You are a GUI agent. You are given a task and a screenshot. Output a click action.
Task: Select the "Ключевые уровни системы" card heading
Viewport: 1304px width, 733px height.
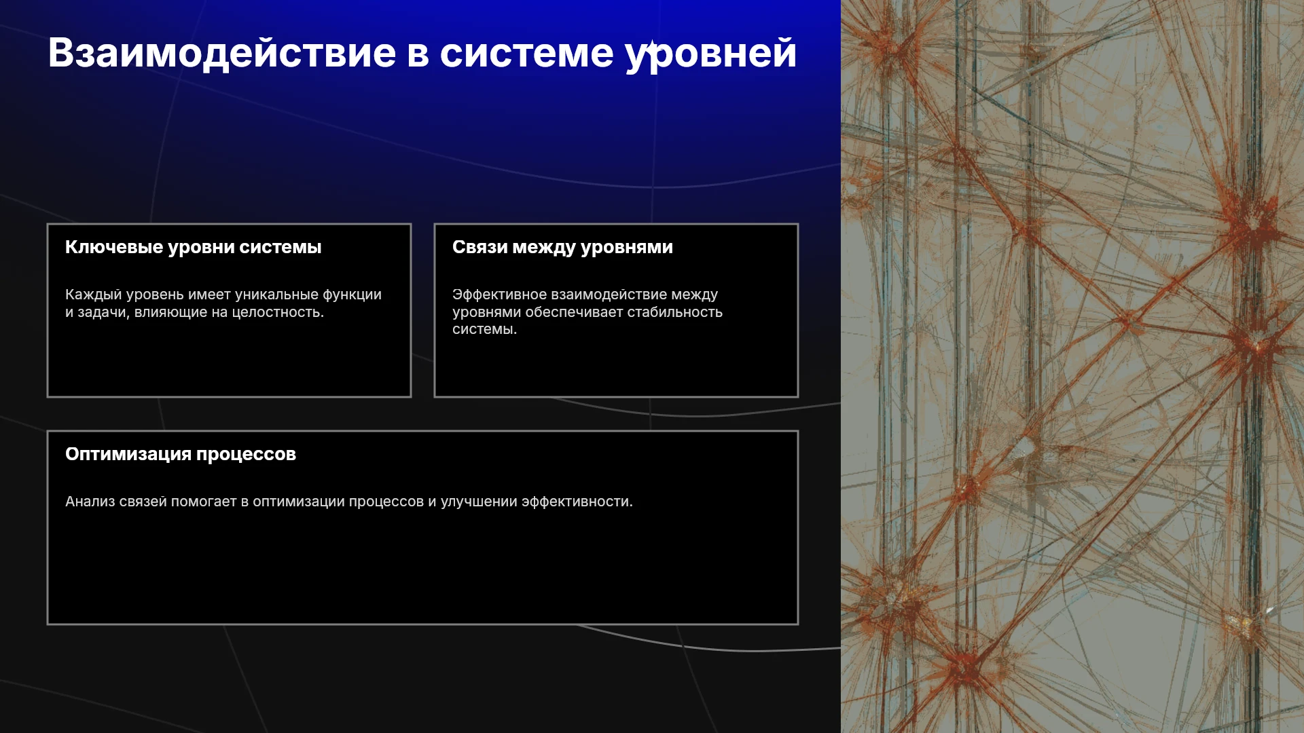194,247
